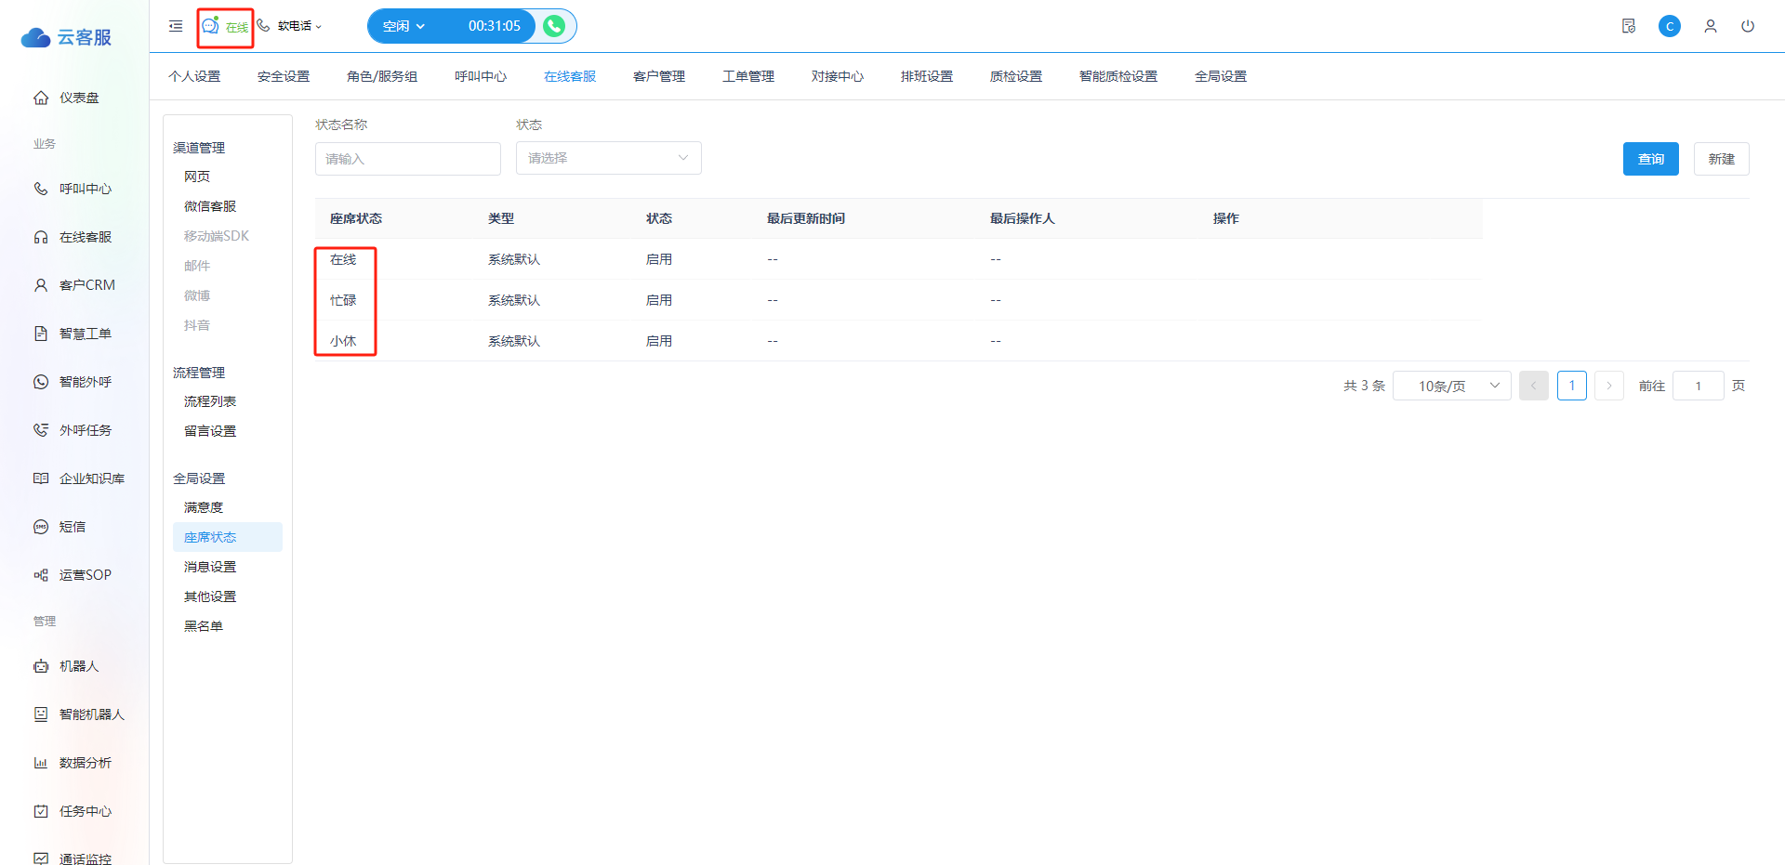Switch to 角色/服务组 tab
This screenshot has width=1785, height=865.
[x=382, y=76]
